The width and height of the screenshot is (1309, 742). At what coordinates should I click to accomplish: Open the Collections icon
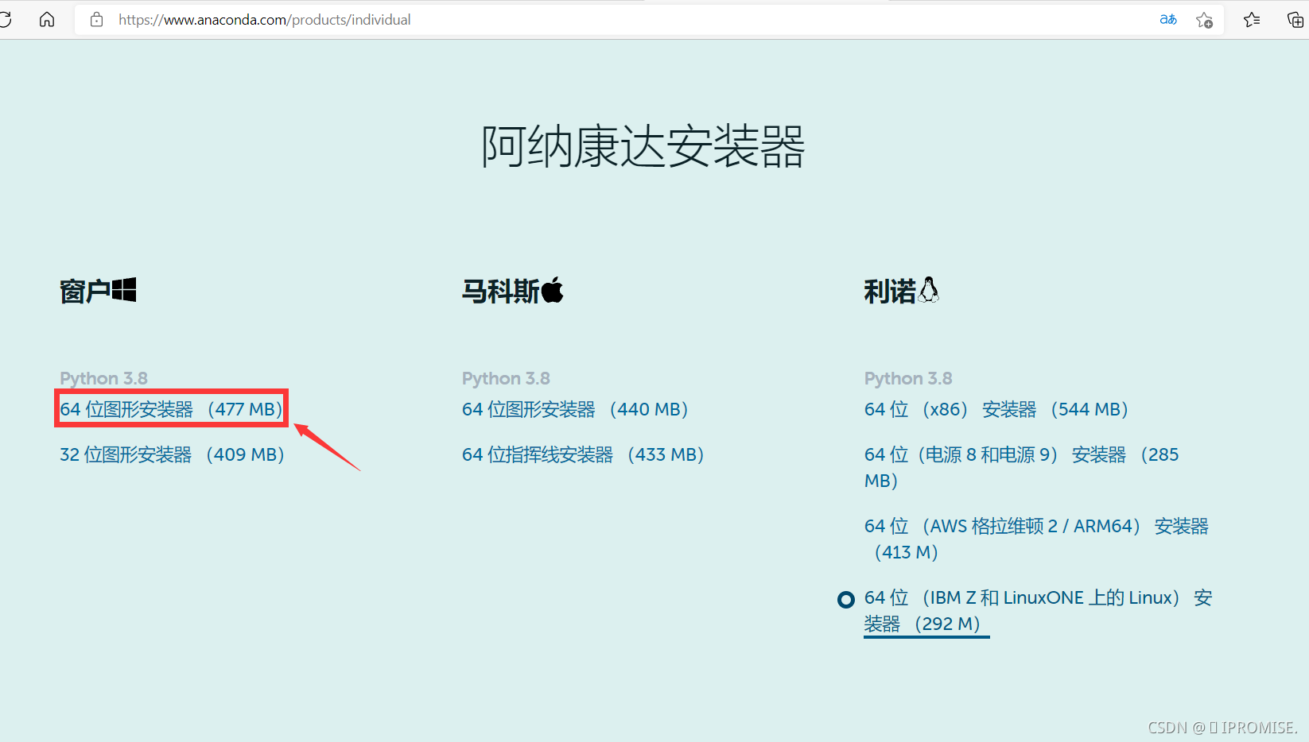point(1295,19)
